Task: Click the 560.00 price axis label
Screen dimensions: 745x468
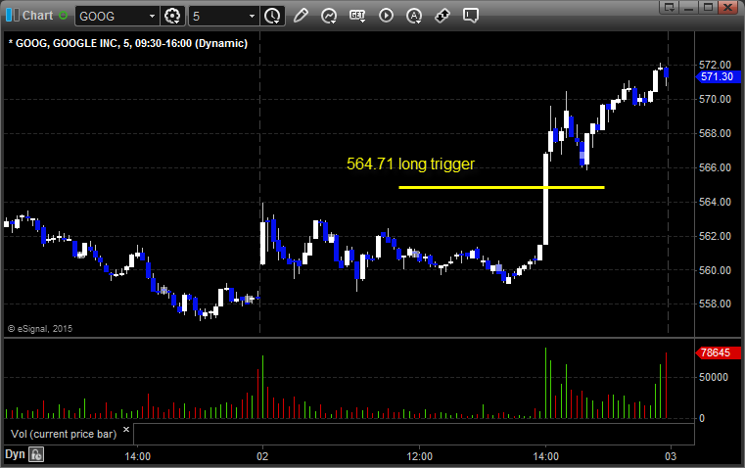Action: (715, 270)
